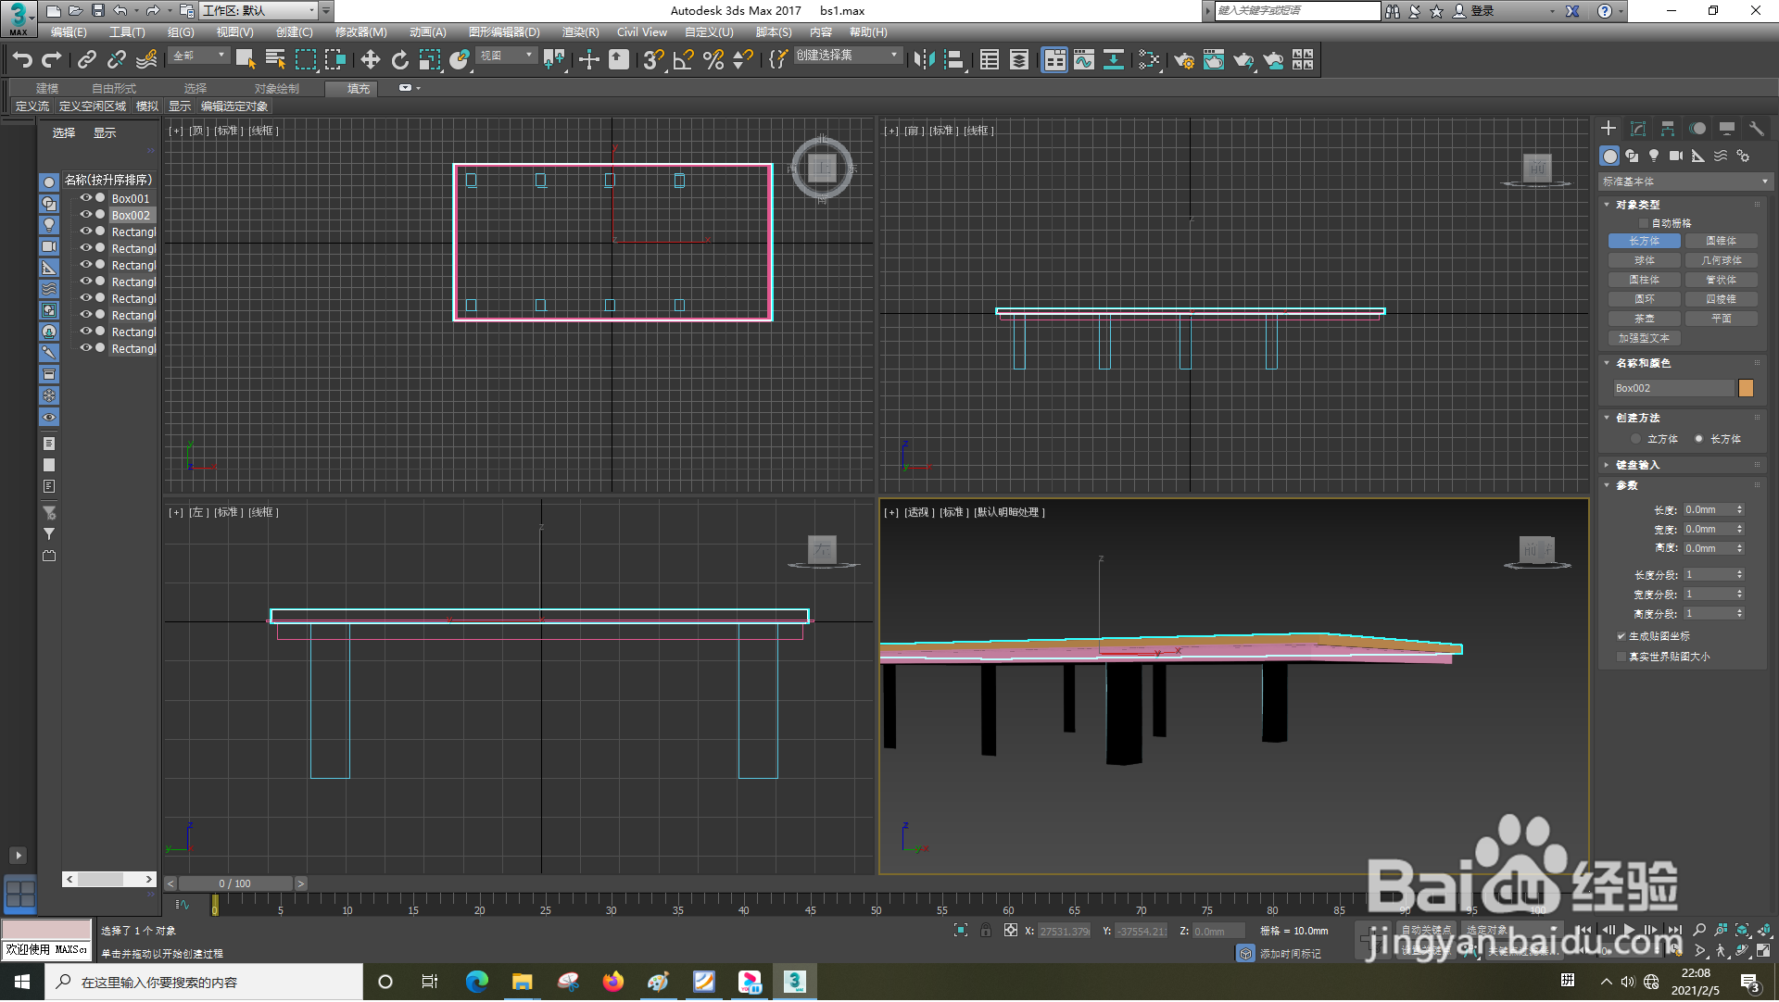The image size is (1779, 1002).
Task: Open the Material Editor icon
Action: [x=1149, y=60]
